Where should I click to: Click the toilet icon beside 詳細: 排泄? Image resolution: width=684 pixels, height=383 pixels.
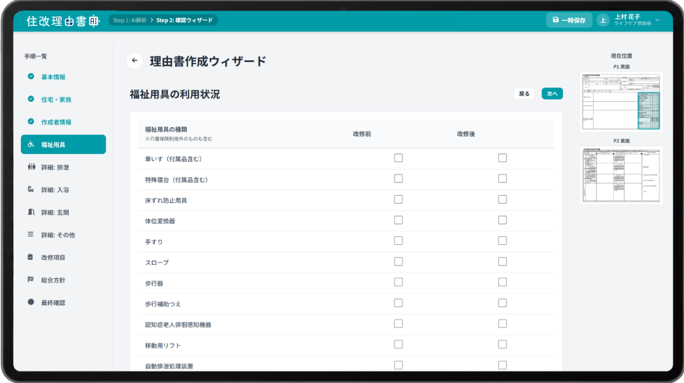click(29, 167)
